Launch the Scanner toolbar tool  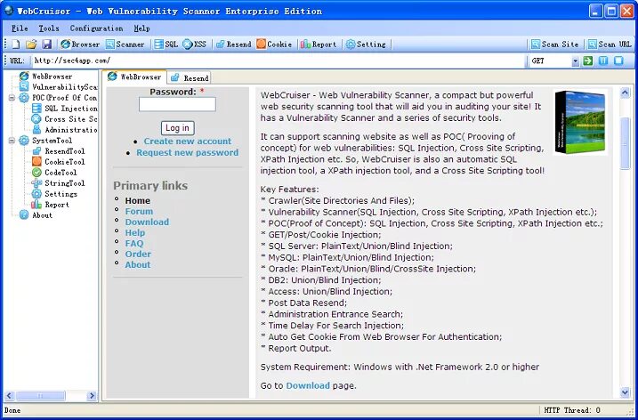(125, 44)
